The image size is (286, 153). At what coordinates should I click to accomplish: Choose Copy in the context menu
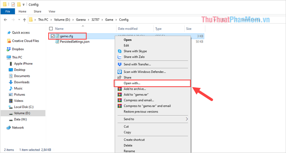(127, 132)
